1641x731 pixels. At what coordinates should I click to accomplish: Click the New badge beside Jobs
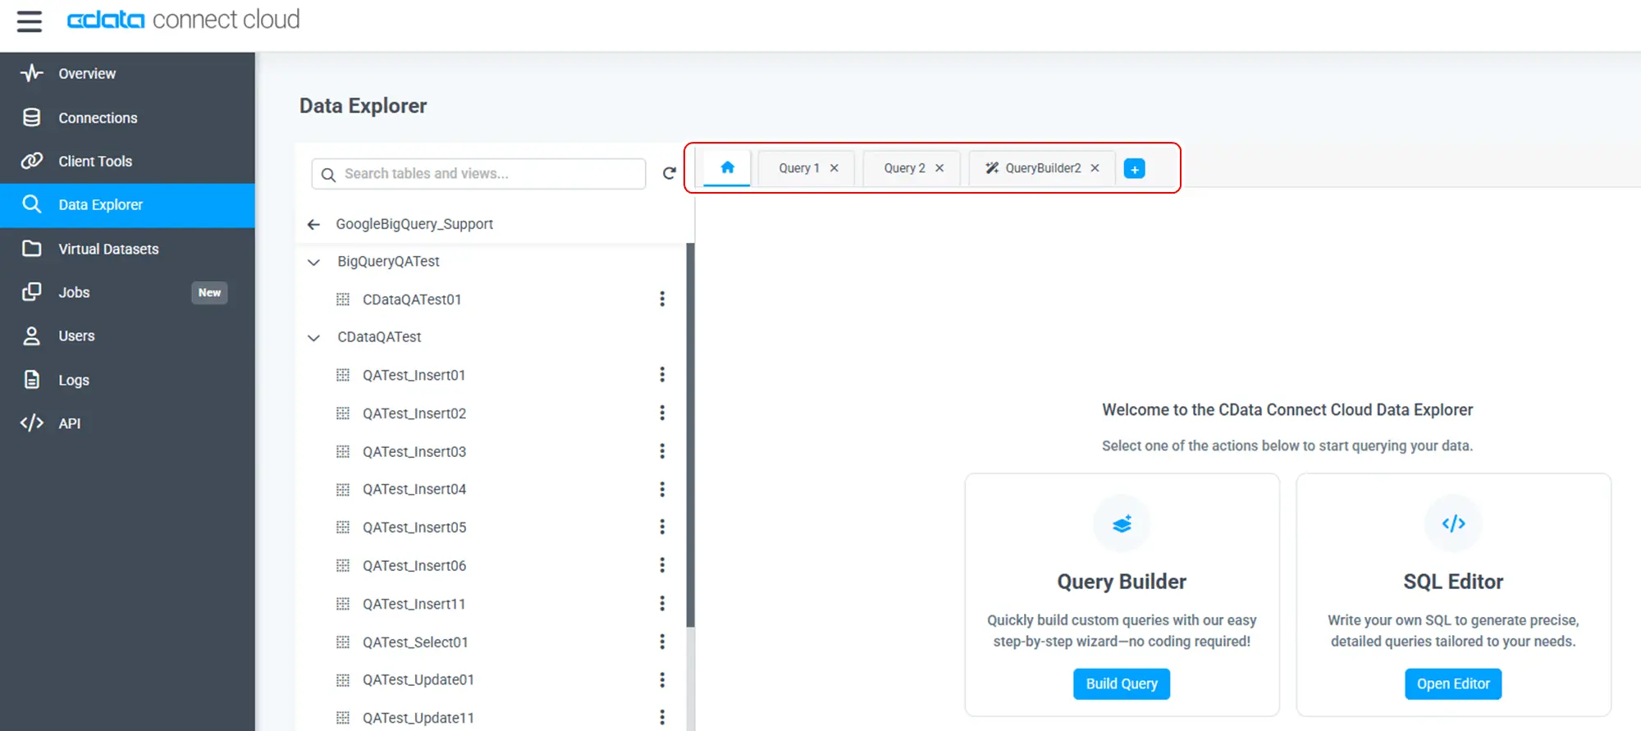[x=209, y=293]
